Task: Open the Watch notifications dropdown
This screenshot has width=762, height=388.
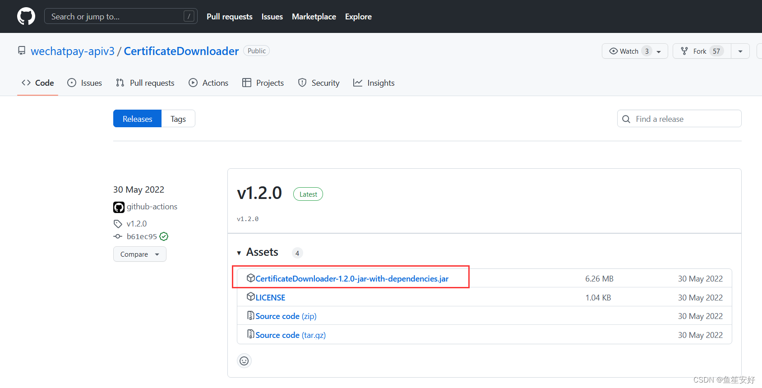Action: (659, 51)
